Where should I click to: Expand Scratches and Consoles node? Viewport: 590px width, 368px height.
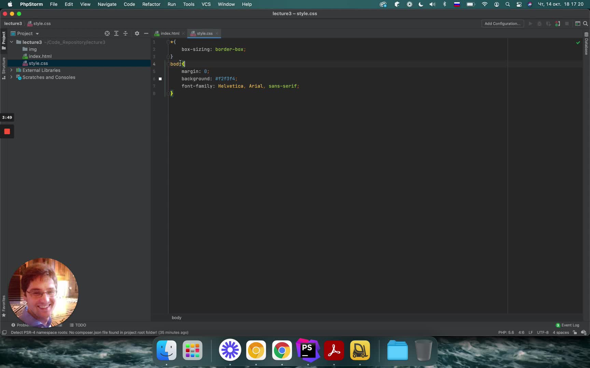pyautogui.click(x=12, y=77)
